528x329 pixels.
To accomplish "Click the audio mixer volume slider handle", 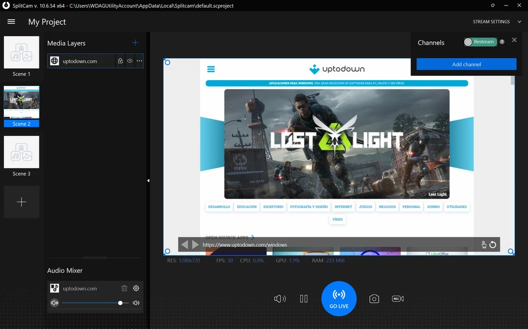I will (x=120, y=303).
